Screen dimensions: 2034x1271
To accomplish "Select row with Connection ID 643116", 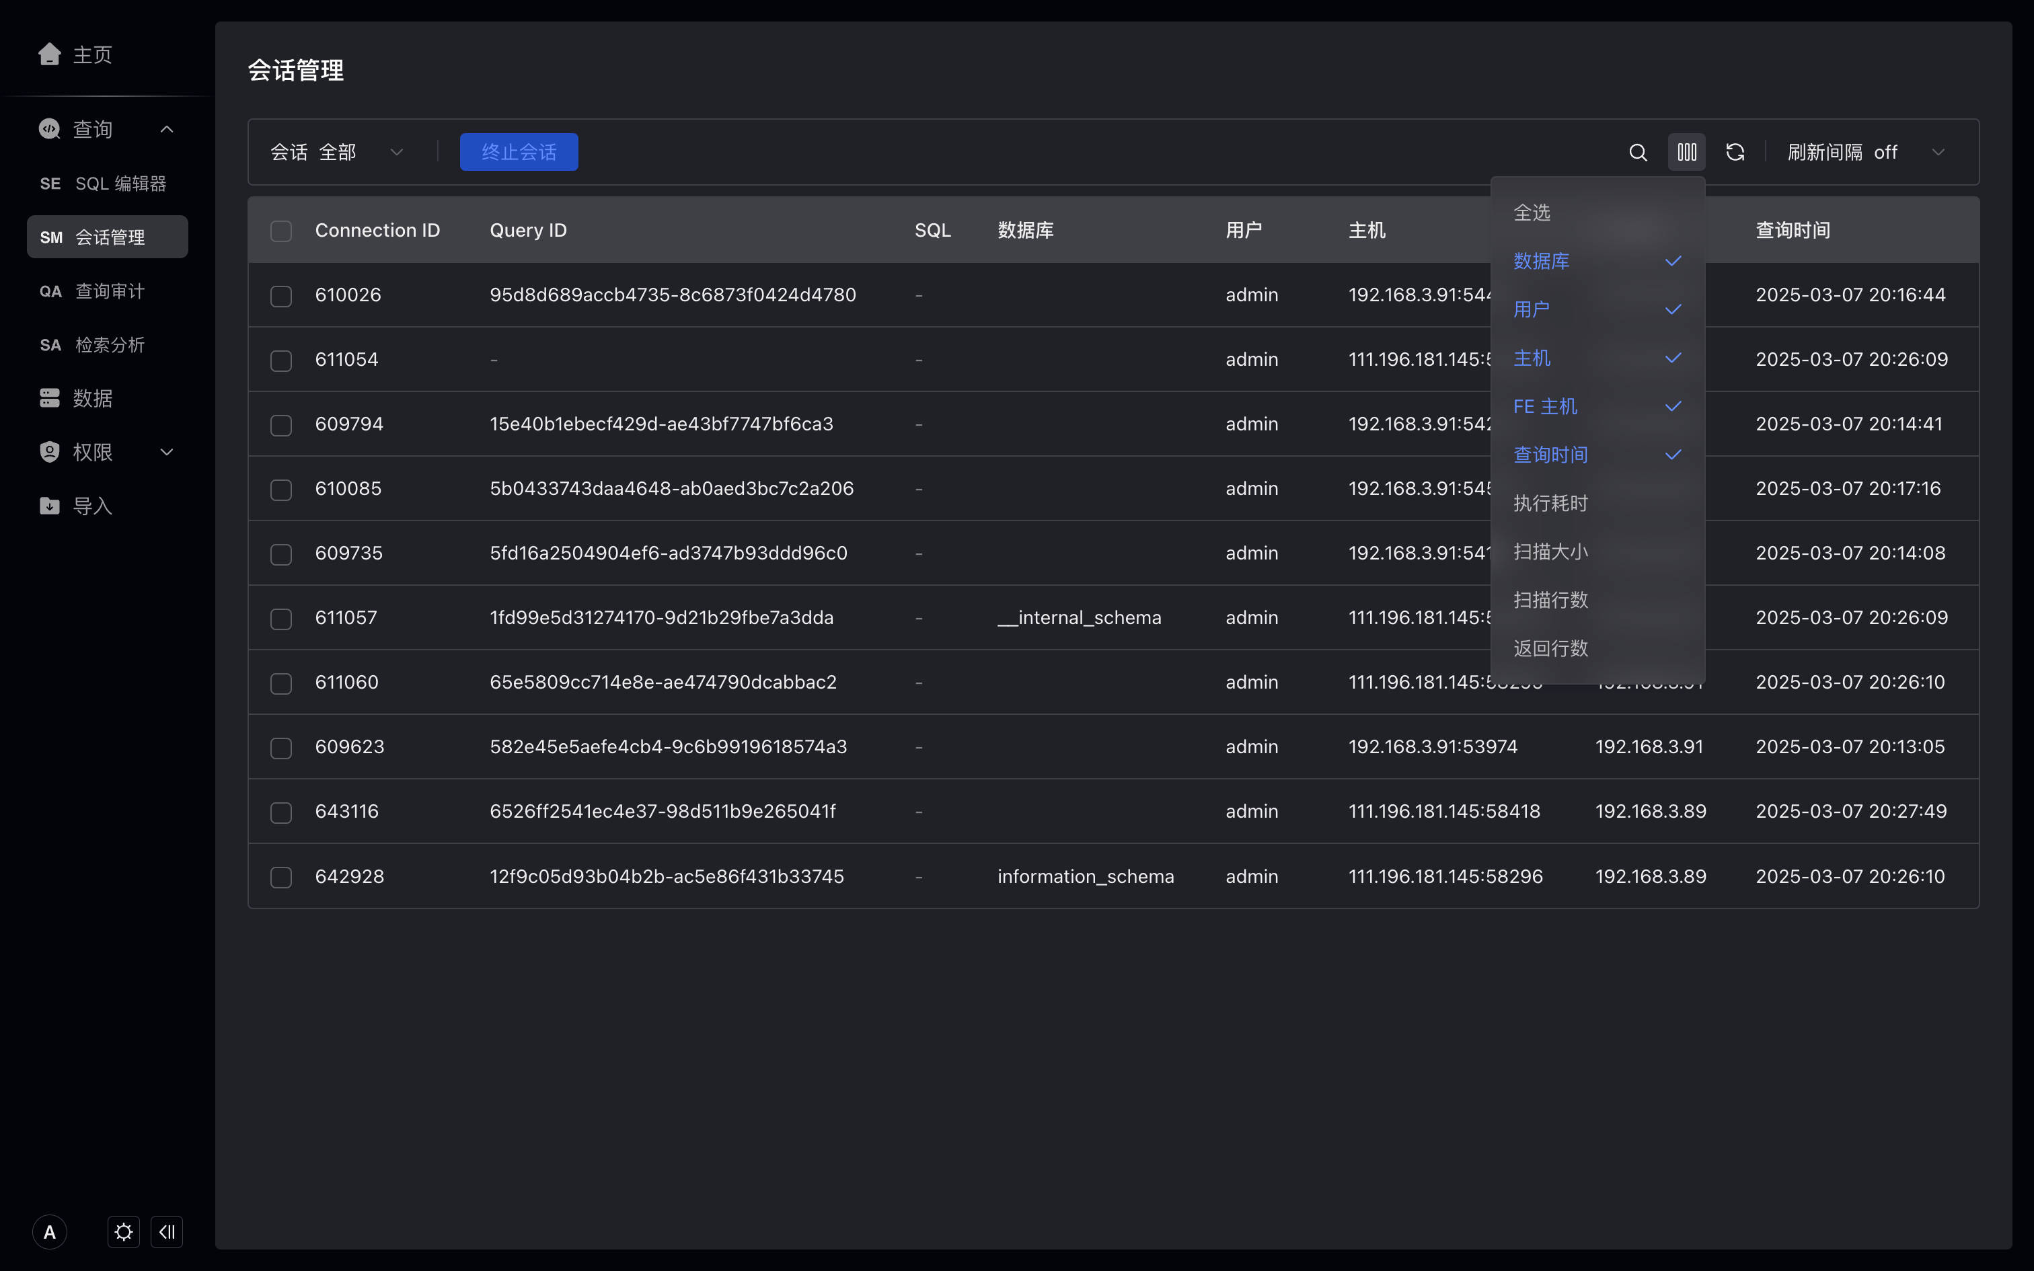I will [x=280, y=812].
